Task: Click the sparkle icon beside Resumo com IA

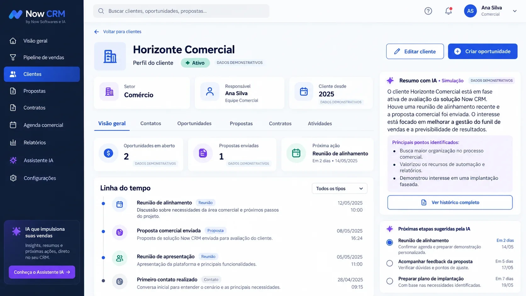Action: [x=390, y=81]
